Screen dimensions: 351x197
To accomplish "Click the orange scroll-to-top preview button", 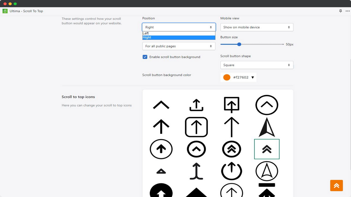I will click(x=336, y=185).
